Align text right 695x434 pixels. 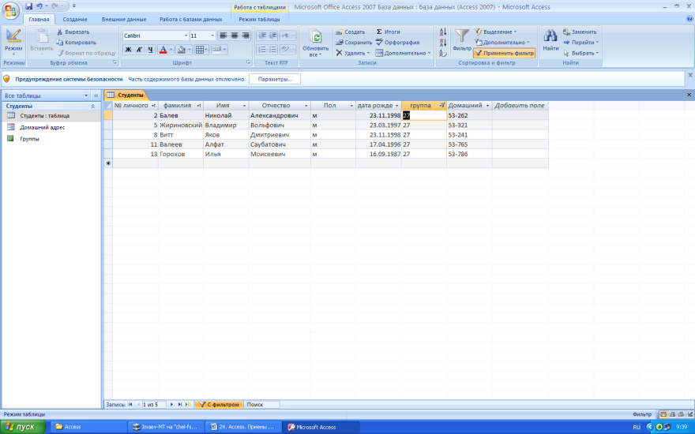click(x=246, y=36)
